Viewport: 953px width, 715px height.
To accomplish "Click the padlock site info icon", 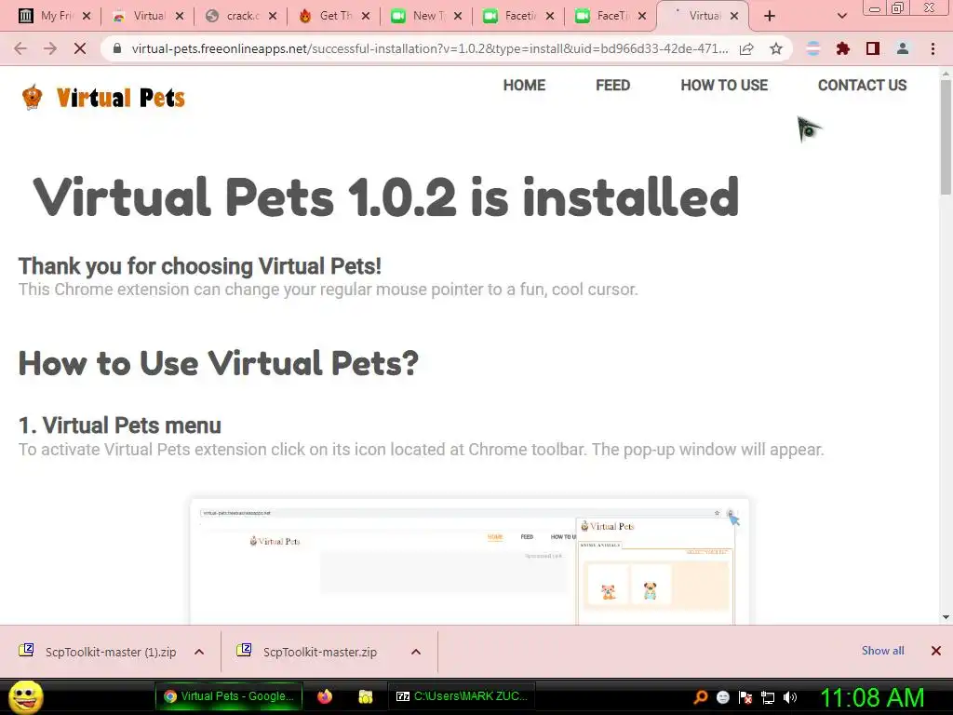I will [x=117, y=48].
